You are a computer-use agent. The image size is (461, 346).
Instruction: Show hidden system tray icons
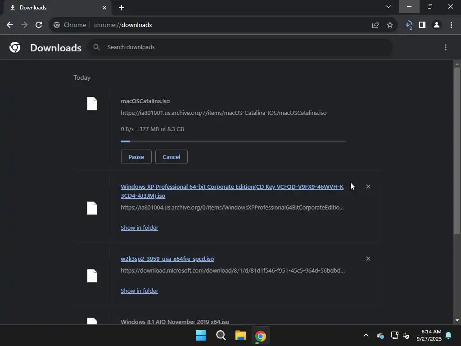click(366, 335)
